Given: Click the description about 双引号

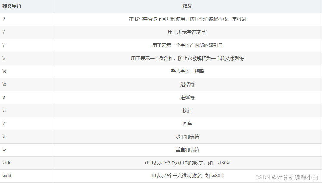Looking at the screenshot, I should point(187,45).
